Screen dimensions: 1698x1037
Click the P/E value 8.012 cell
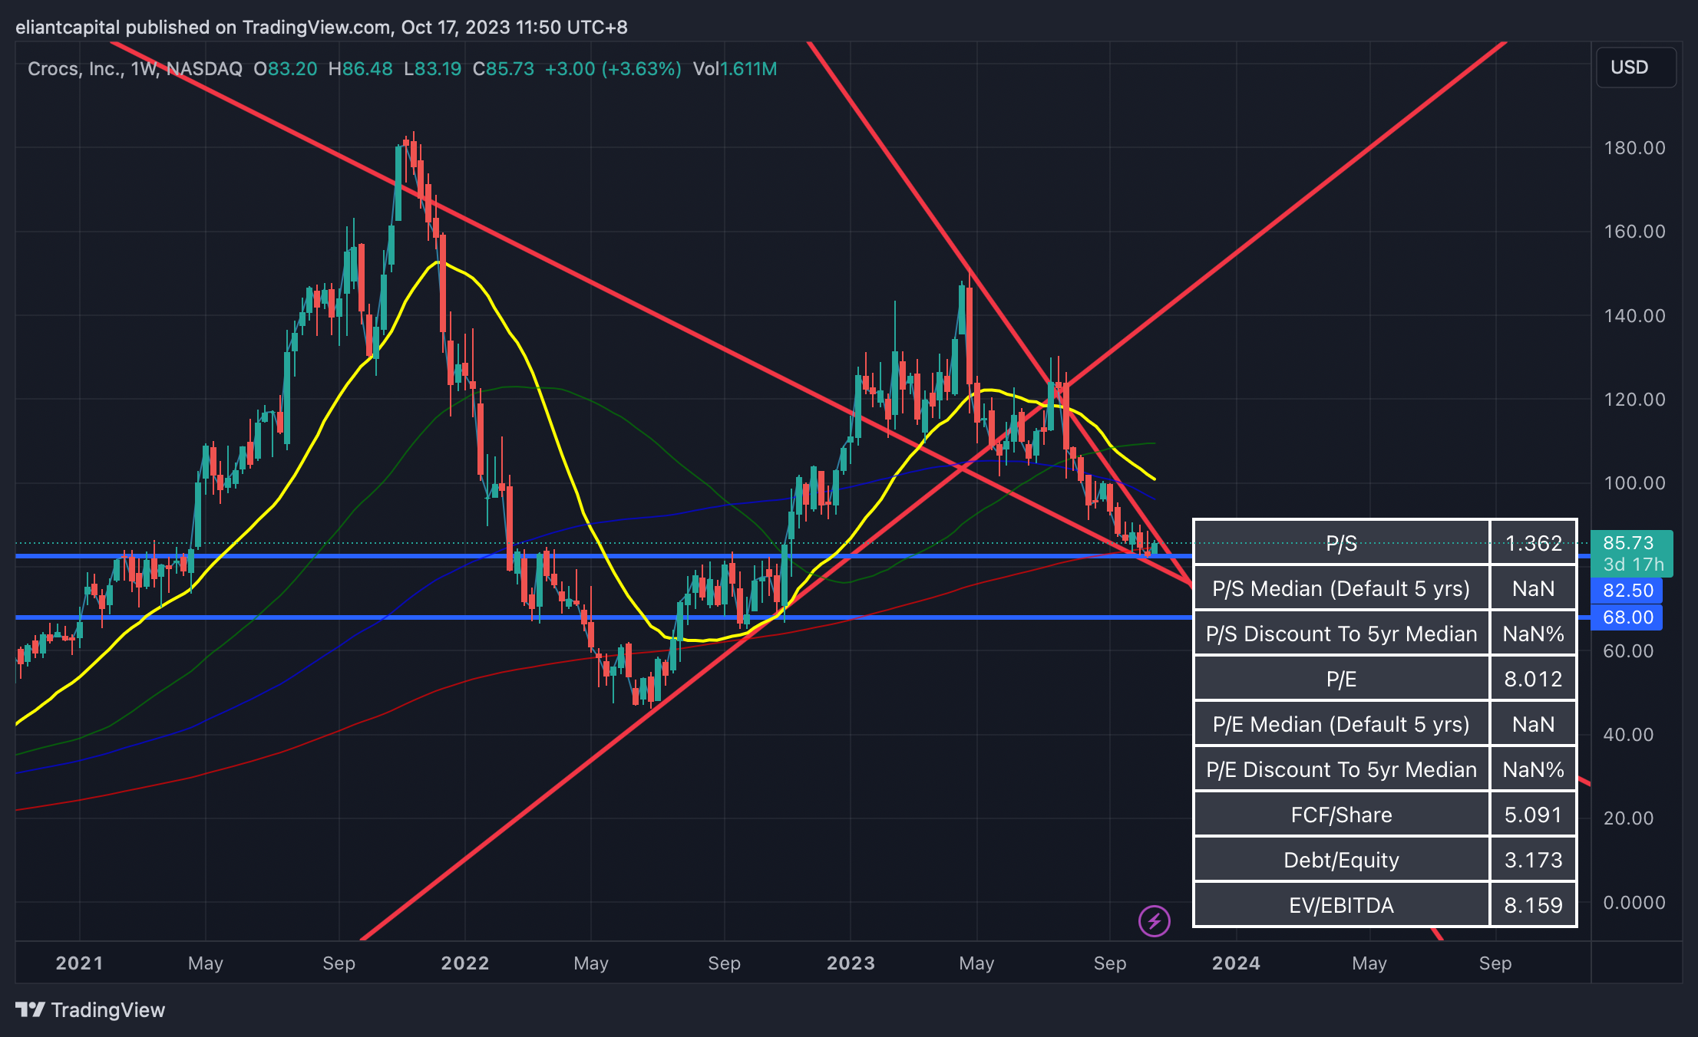1533,679
